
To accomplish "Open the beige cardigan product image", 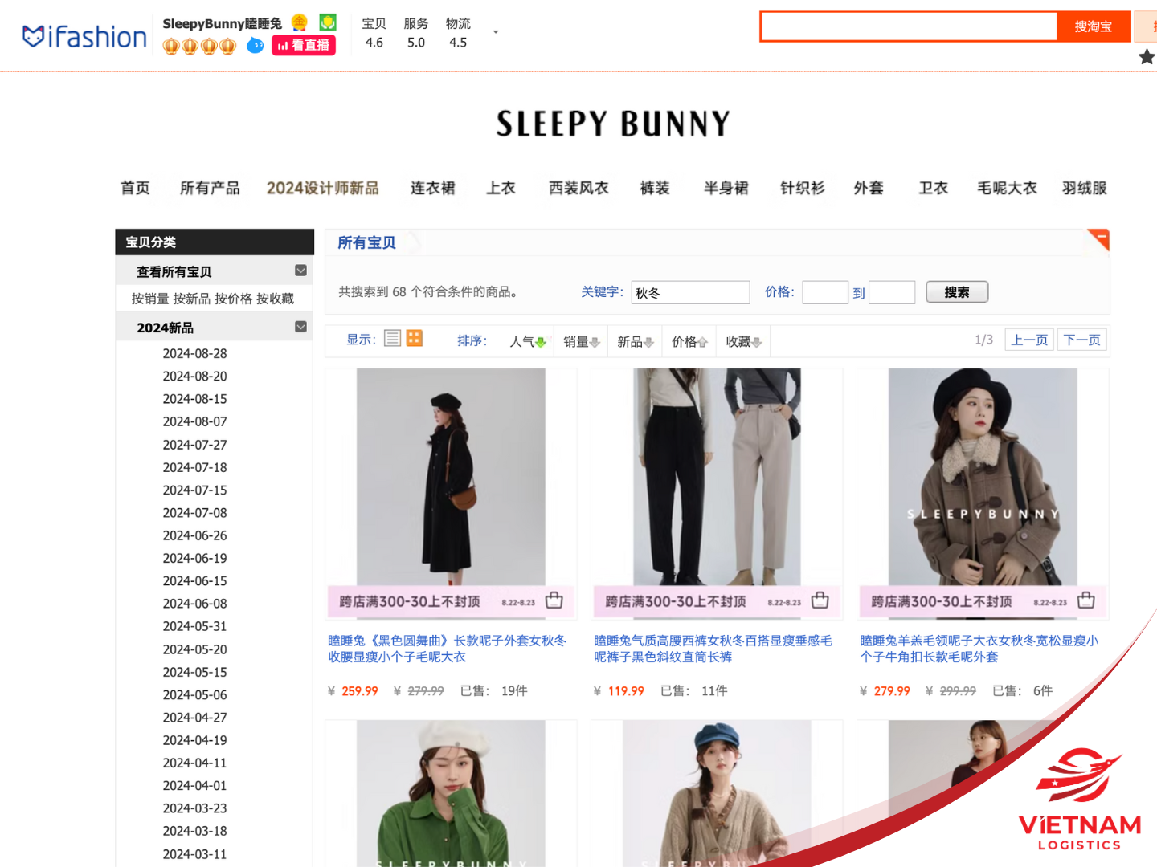I will tap(717, 793).
